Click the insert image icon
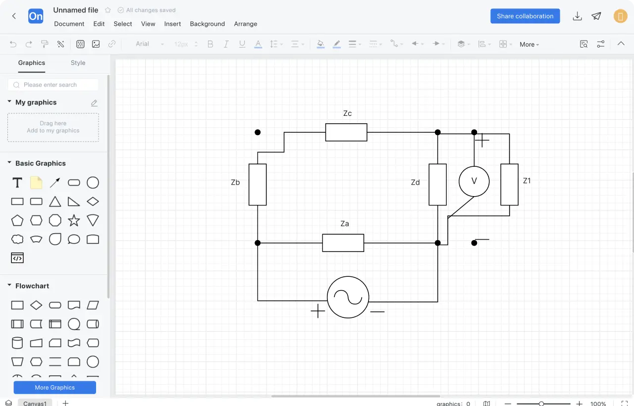 [x=96, y=44]
